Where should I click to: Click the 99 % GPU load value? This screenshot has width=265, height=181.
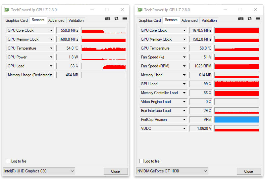coord(201,84)
